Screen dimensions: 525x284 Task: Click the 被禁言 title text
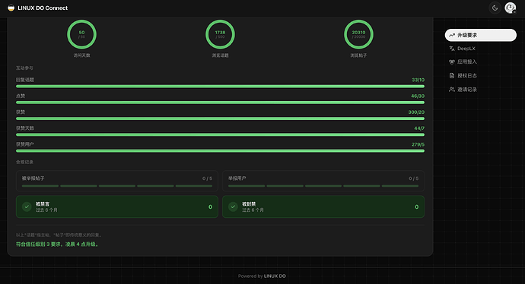tap(43, 204)
